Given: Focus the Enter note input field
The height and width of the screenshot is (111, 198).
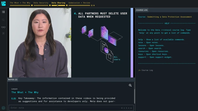Looking at the screenshot, I should pyautogui.click(x=71, y=108).
